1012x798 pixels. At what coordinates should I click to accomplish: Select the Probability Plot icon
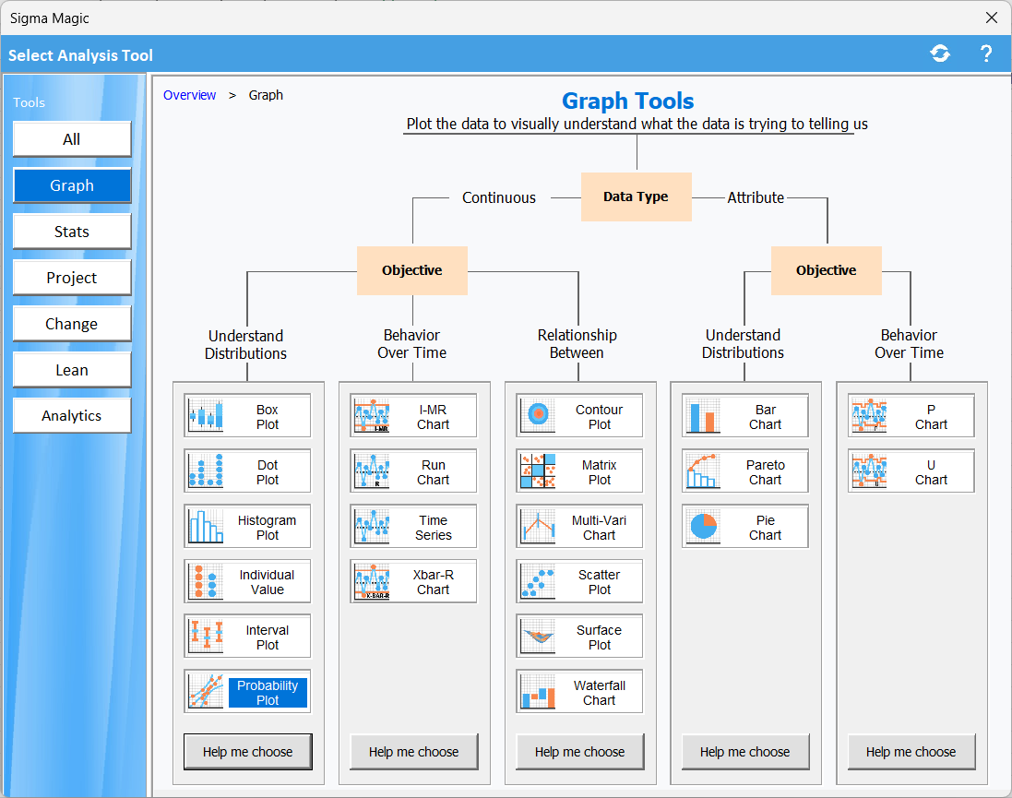pos(206,692)
